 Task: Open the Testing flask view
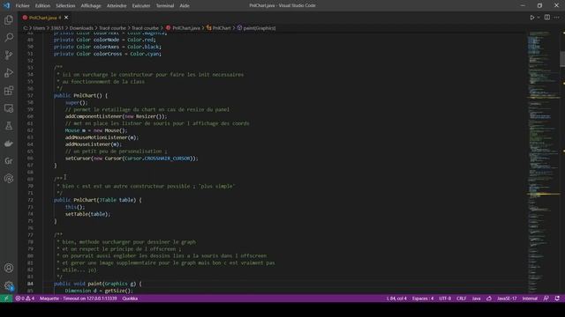(9, 126)
